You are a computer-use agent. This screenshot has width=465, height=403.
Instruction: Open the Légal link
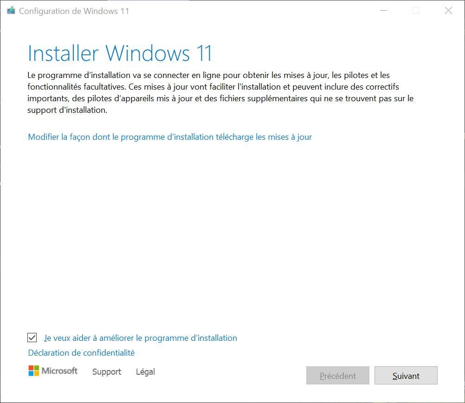145,372
